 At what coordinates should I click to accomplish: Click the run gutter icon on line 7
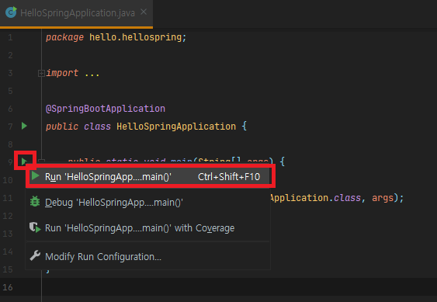[x=24, y=126]
